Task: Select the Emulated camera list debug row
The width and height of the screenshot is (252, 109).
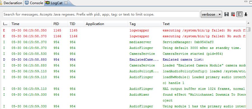Action: (124, 60)
